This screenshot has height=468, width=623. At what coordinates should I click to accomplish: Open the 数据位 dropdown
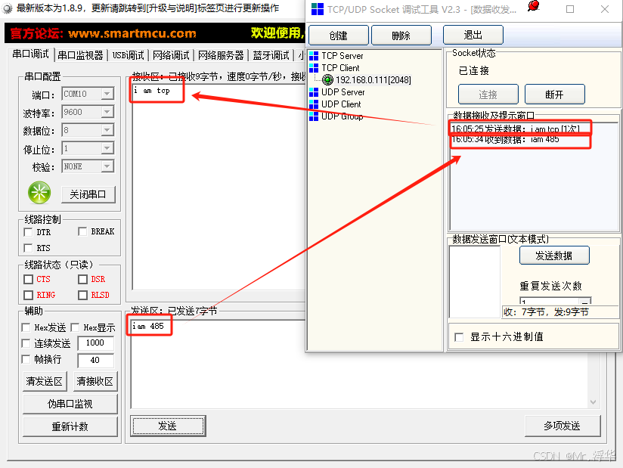click(107, 130)
